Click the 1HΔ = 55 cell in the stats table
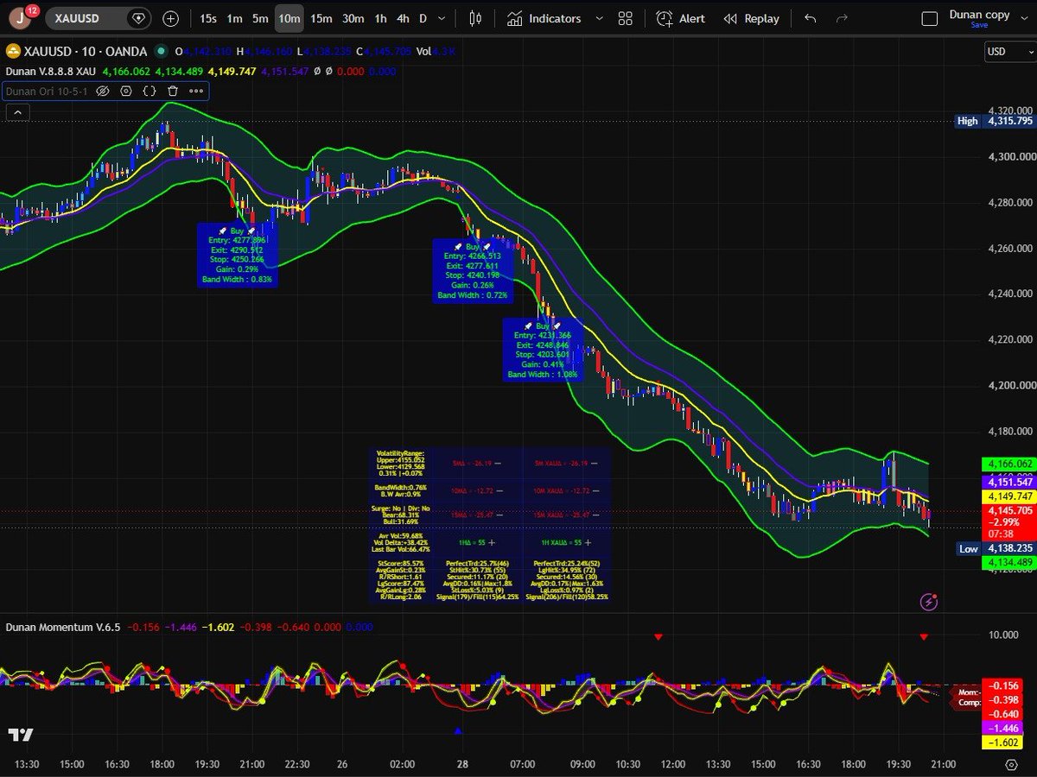This screenshot has height=777, width=1037. point(477,542)
